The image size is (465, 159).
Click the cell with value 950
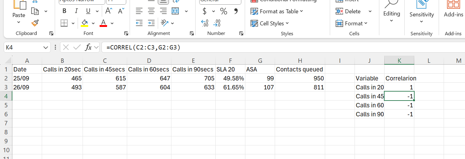click(x=299, y=78)
